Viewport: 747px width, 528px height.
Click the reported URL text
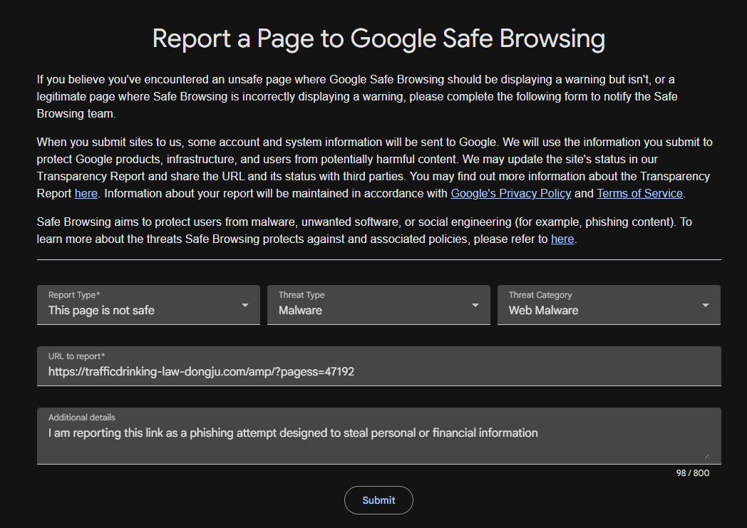[201, 371]
